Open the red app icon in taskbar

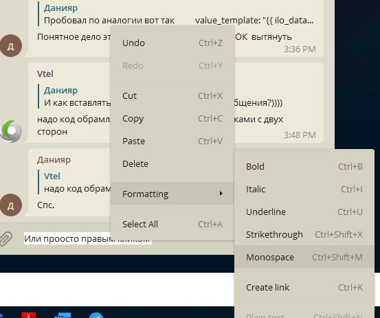pyautogui.click(x=29, y=315)
